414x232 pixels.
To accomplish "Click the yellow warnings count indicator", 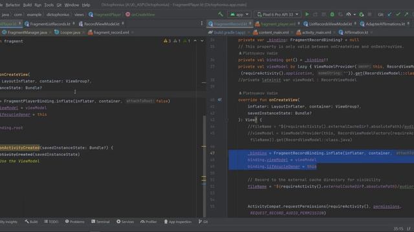I will tap(167, 41).
